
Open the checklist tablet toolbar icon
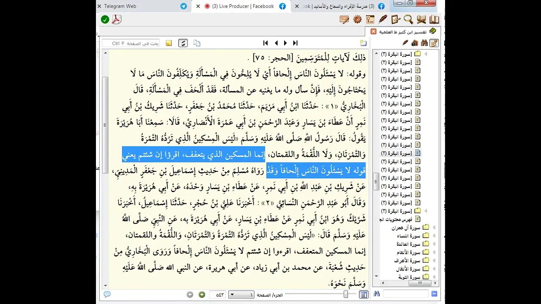(x=396, y=19)
